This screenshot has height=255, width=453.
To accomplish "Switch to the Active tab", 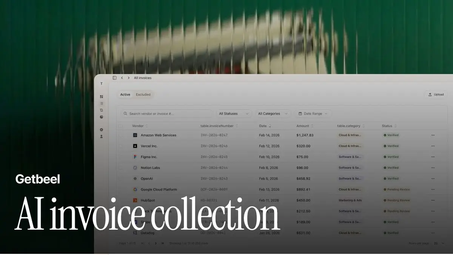I will tap(125, 95).
